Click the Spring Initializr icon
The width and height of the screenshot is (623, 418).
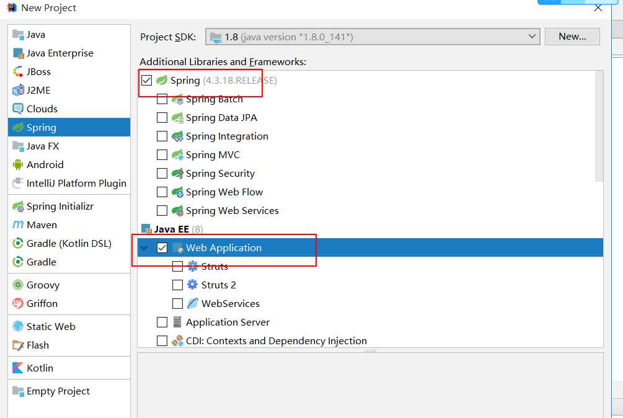tap(18, 207)
